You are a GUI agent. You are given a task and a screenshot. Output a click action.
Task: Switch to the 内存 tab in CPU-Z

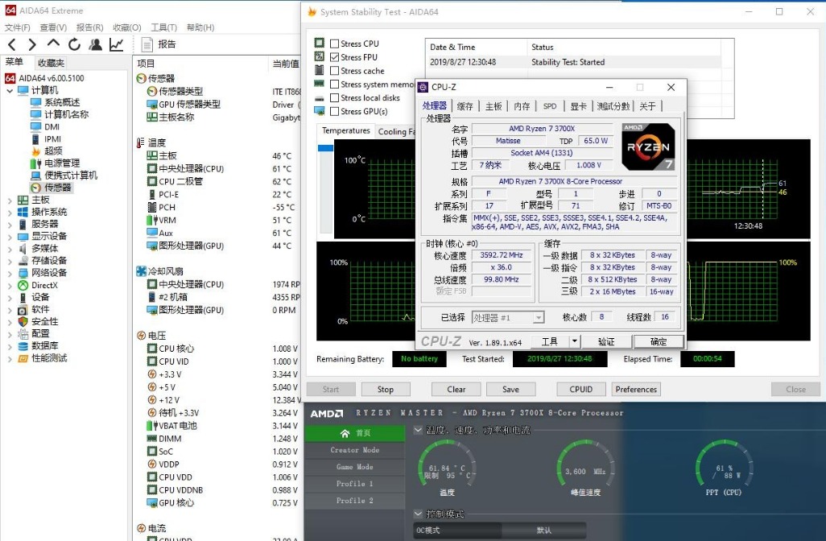click(522, 106)
